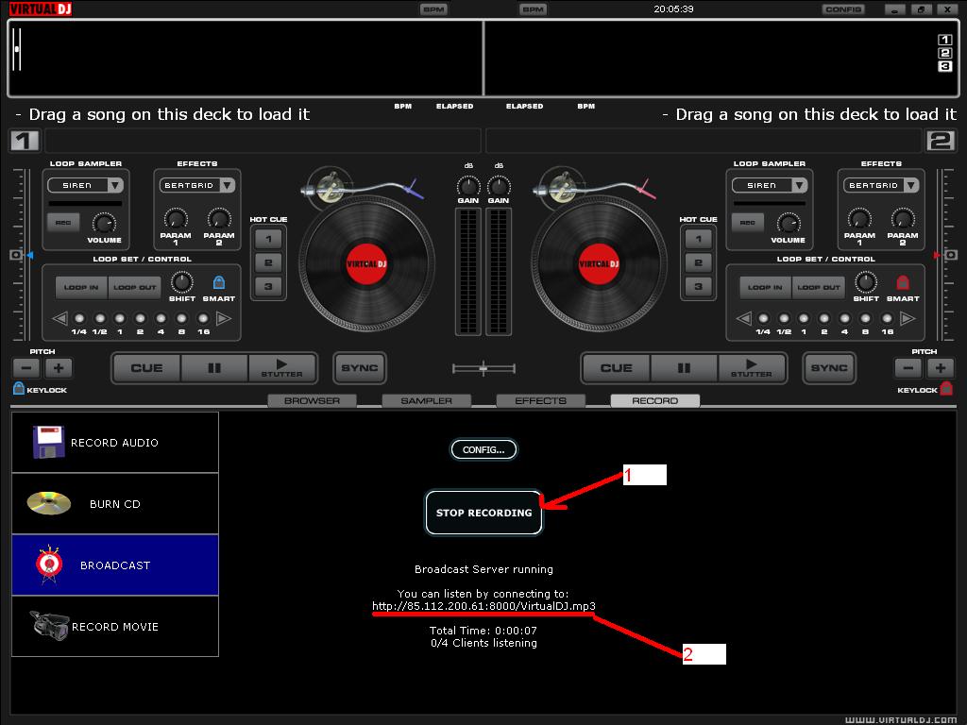Select the Record Movie camcorder icon
The height and width of the screenshot is (725, 967).
[x=49, y=625]
